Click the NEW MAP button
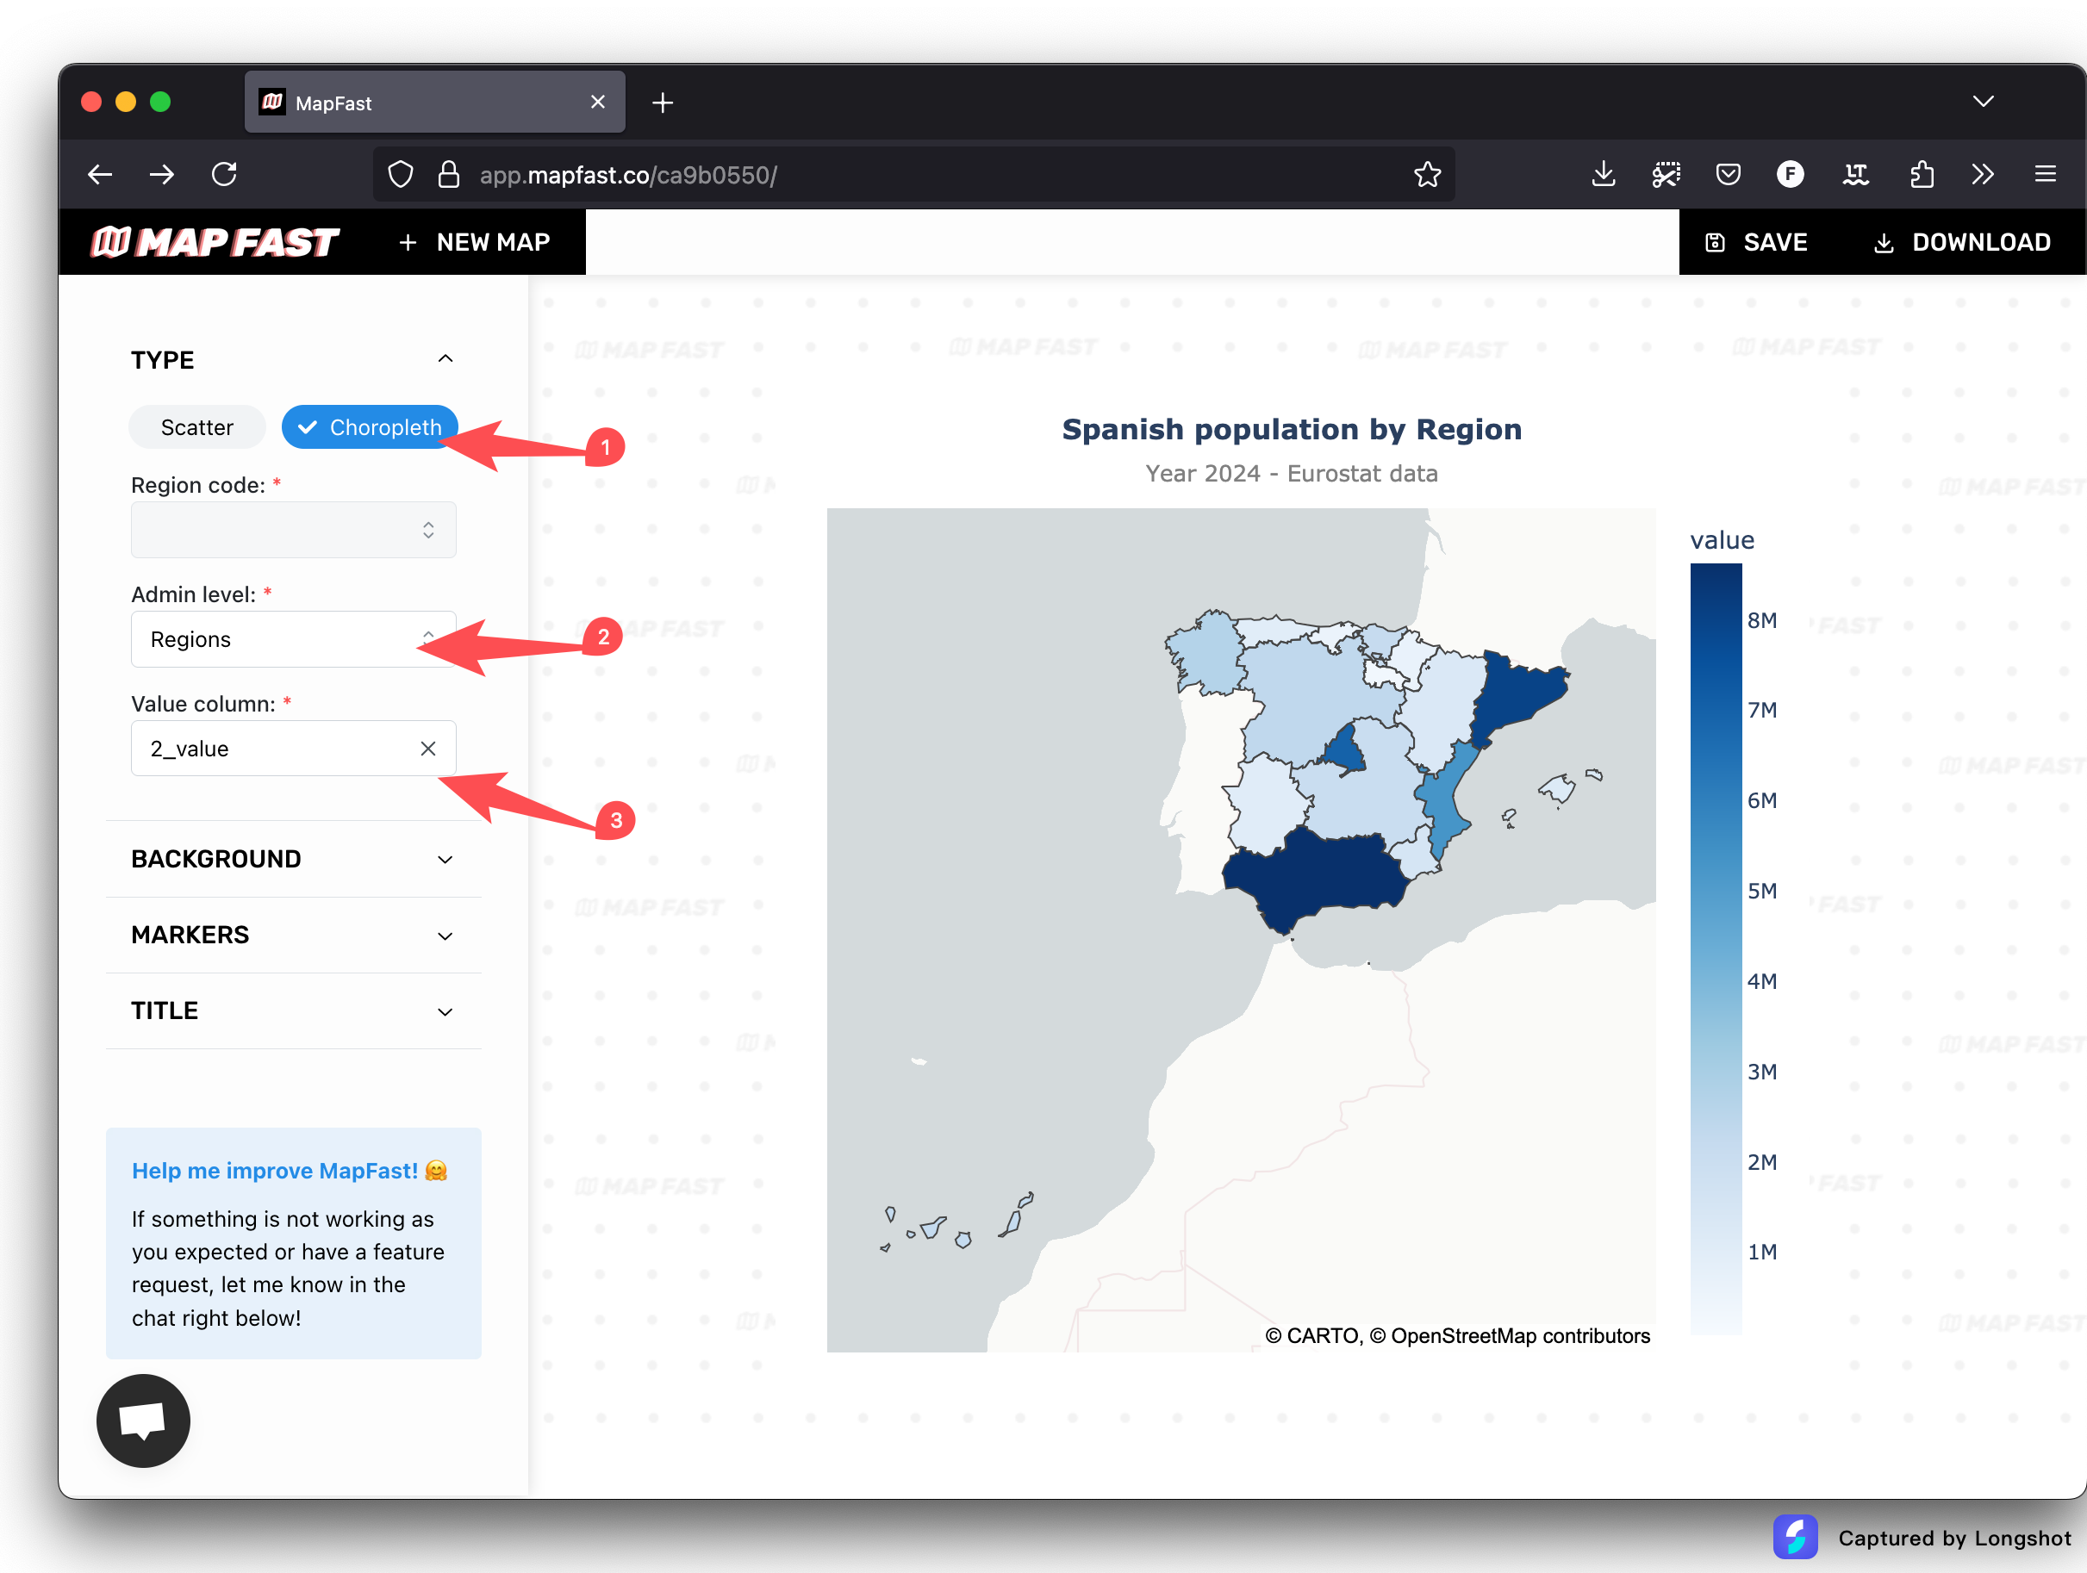 coord(474,242)
